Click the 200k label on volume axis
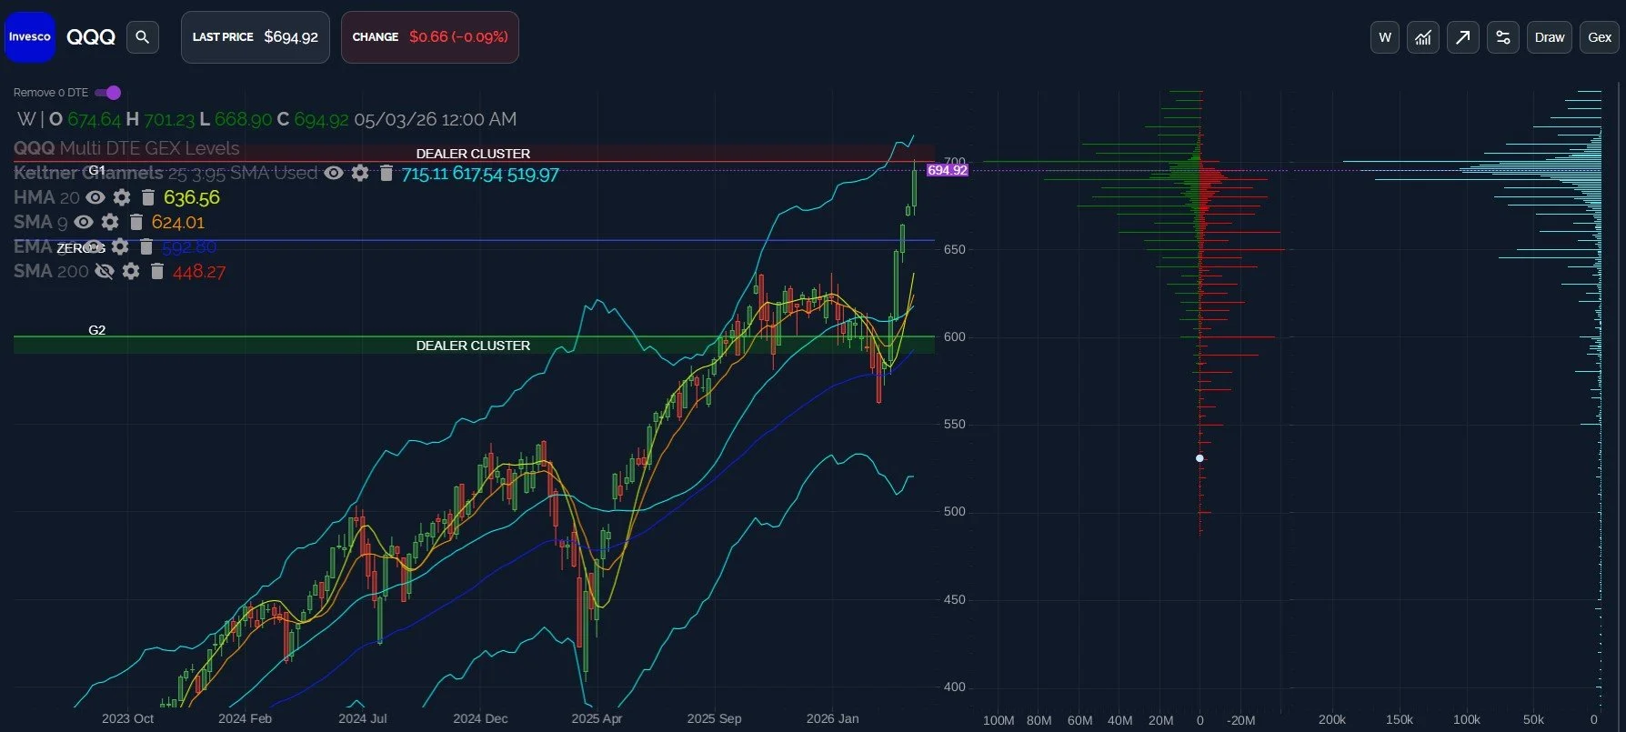Screen dimensions: 1626x732 (1332, 719)
